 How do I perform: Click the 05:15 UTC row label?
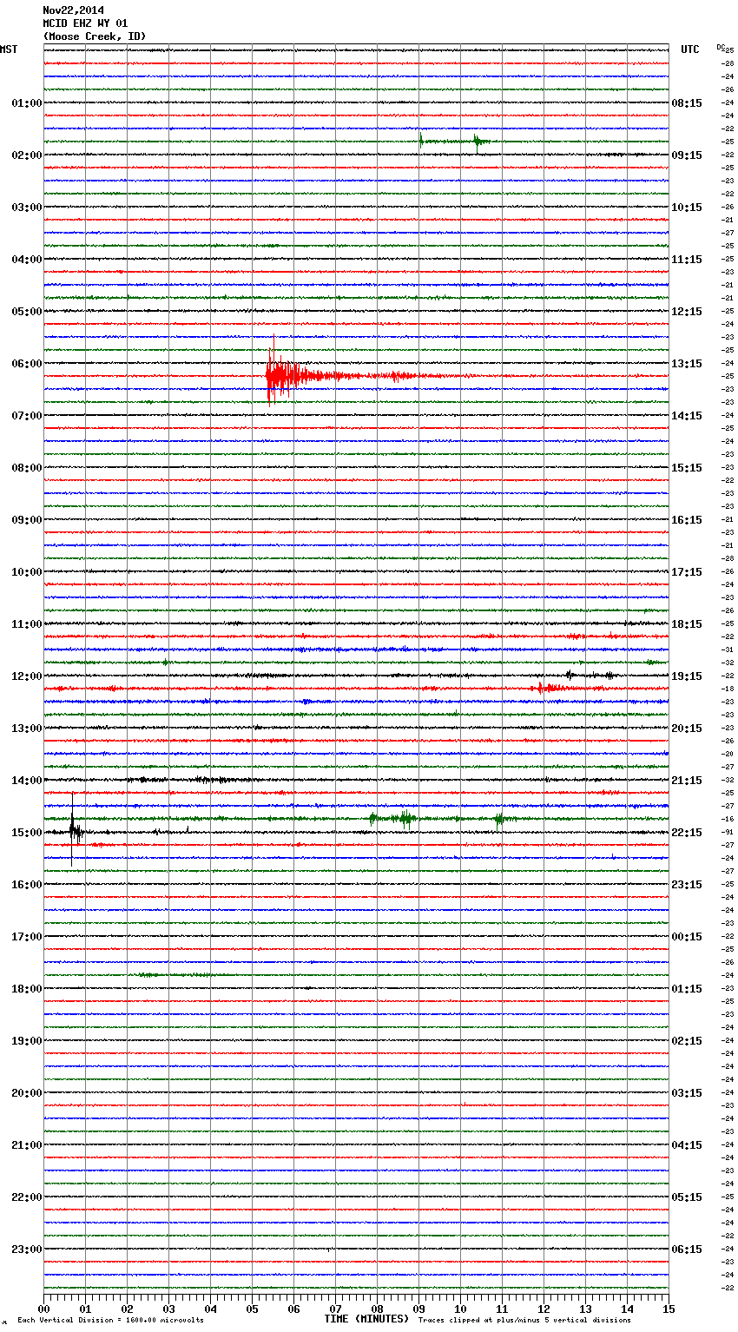point(687,1197)
